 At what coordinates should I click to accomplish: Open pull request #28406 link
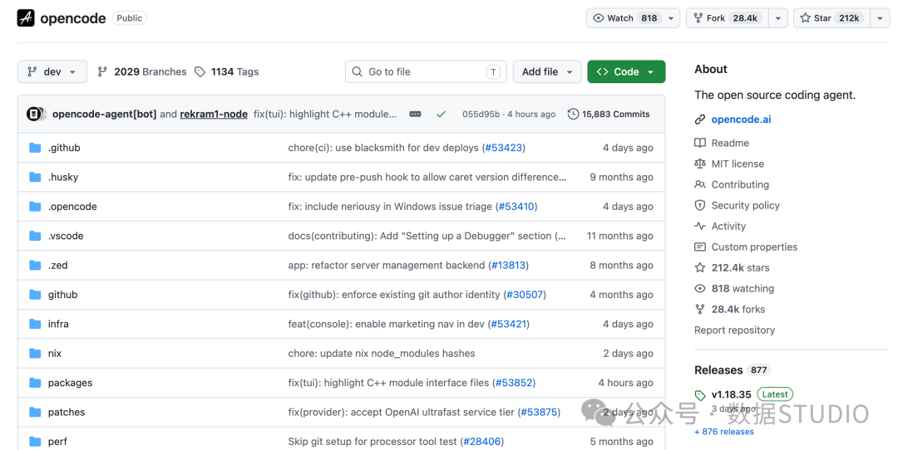(482, 442)
